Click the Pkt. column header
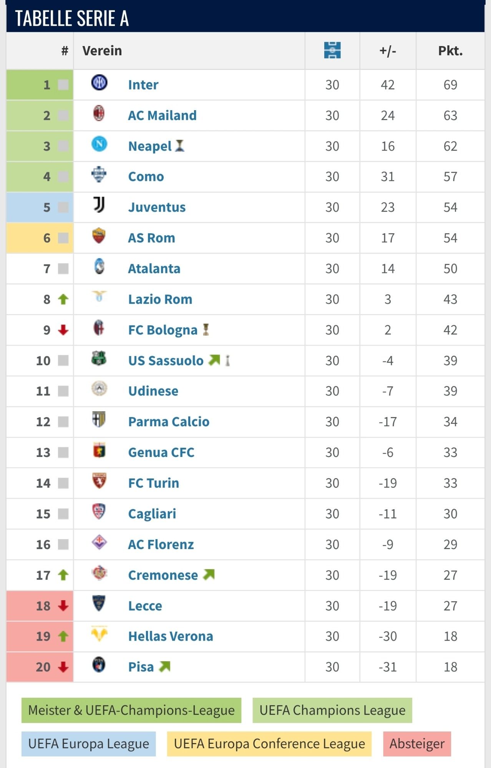This screenshot has height=768, width=491. click(450, 51)
